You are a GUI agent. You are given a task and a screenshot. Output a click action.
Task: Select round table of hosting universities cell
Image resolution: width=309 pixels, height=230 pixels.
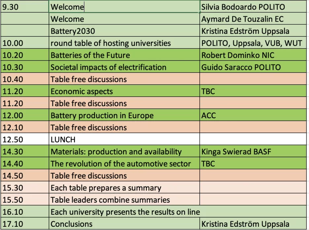tap(124, 43)
